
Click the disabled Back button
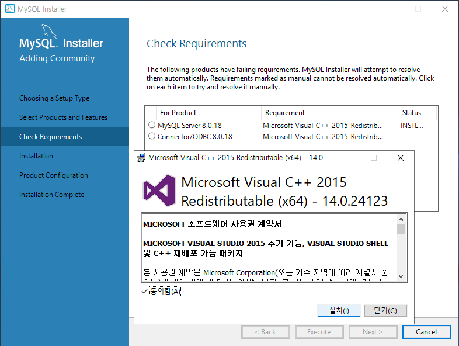pyautogui.click(x=266, y=332)
